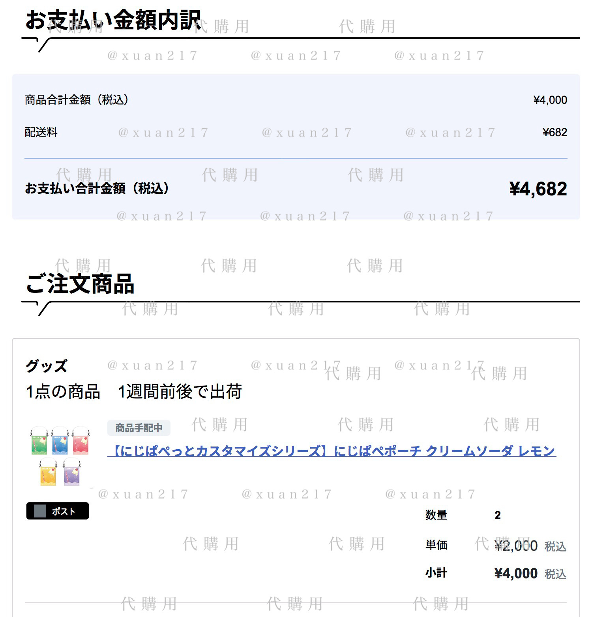
Task: Click the purple cream soda pouch image
Action: (71, 472)
